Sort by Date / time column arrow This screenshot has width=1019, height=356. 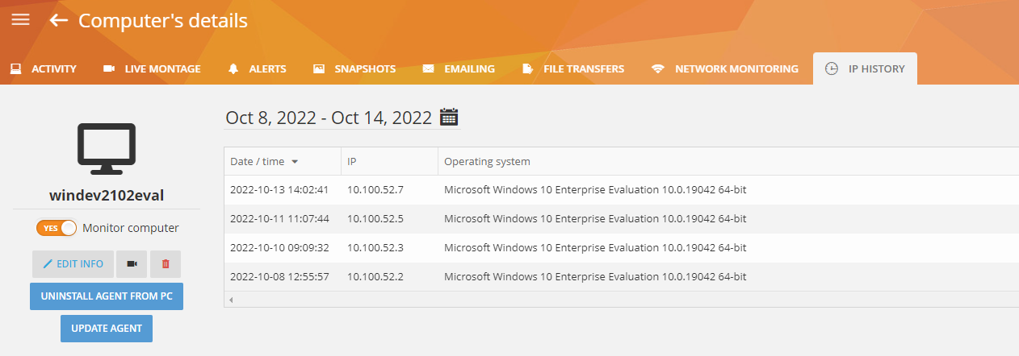coord(295,162)
